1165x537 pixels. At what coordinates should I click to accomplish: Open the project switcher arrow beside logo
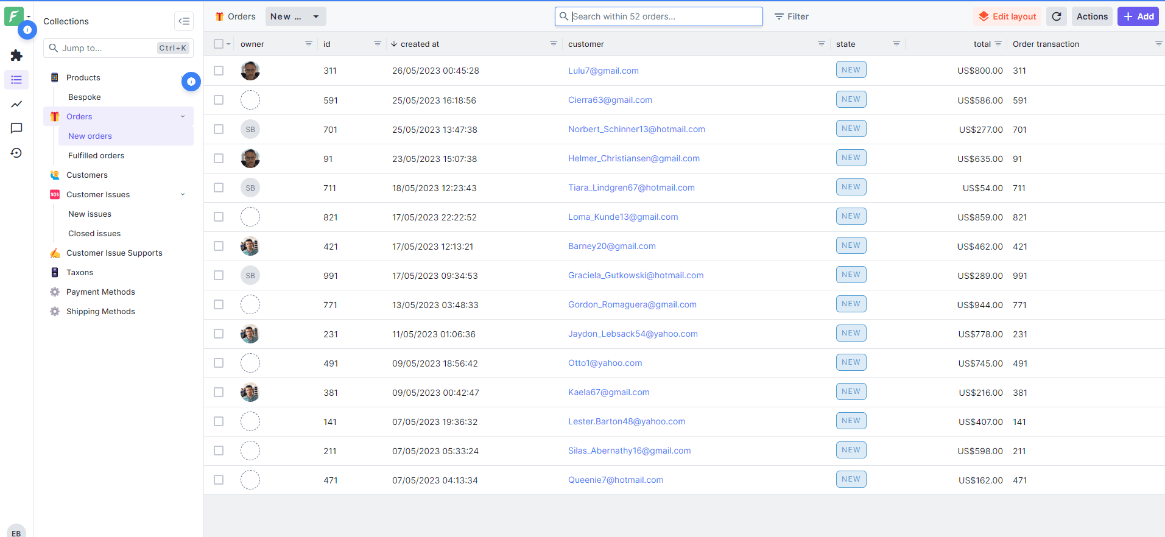click(29, 16)
